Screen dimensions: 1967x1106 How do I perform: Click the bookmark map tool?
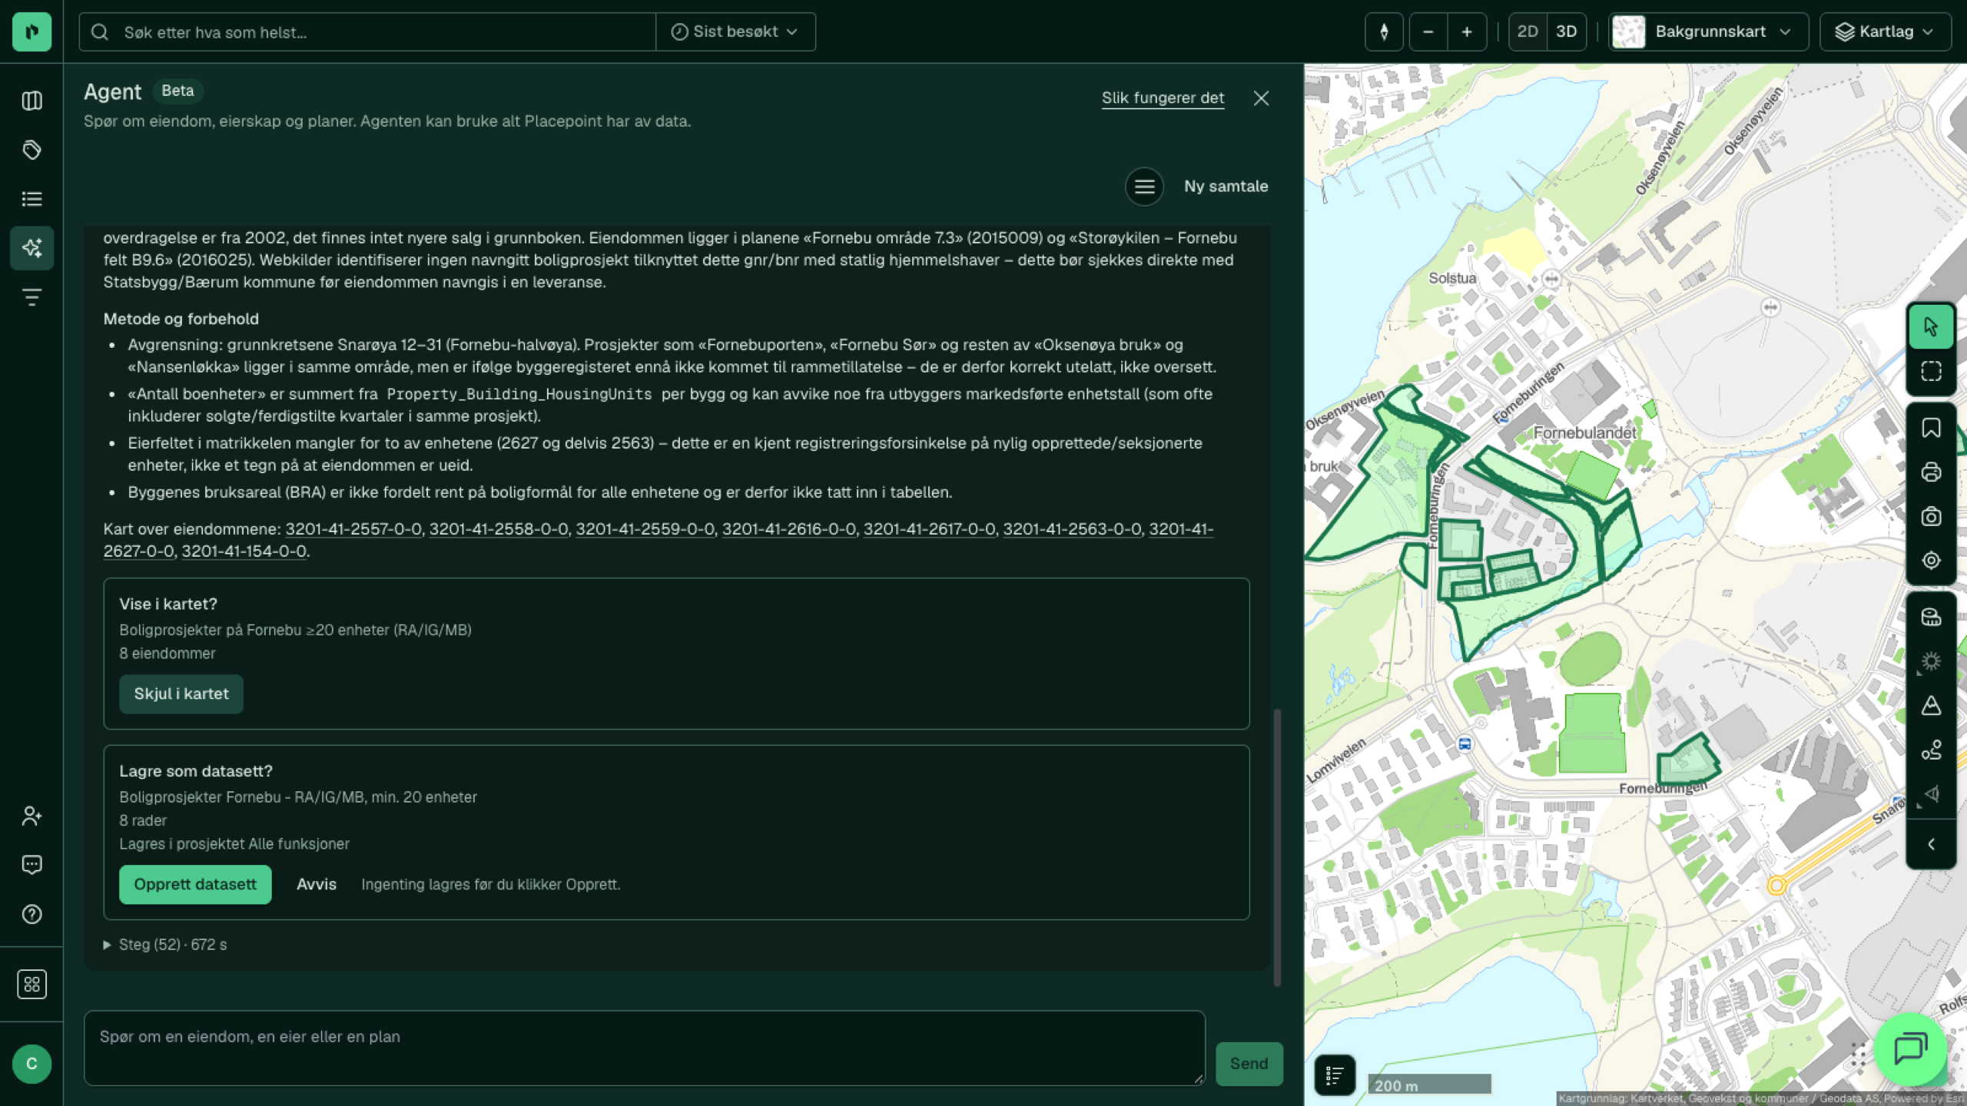pyautogui.click(x=1931, y=428)
